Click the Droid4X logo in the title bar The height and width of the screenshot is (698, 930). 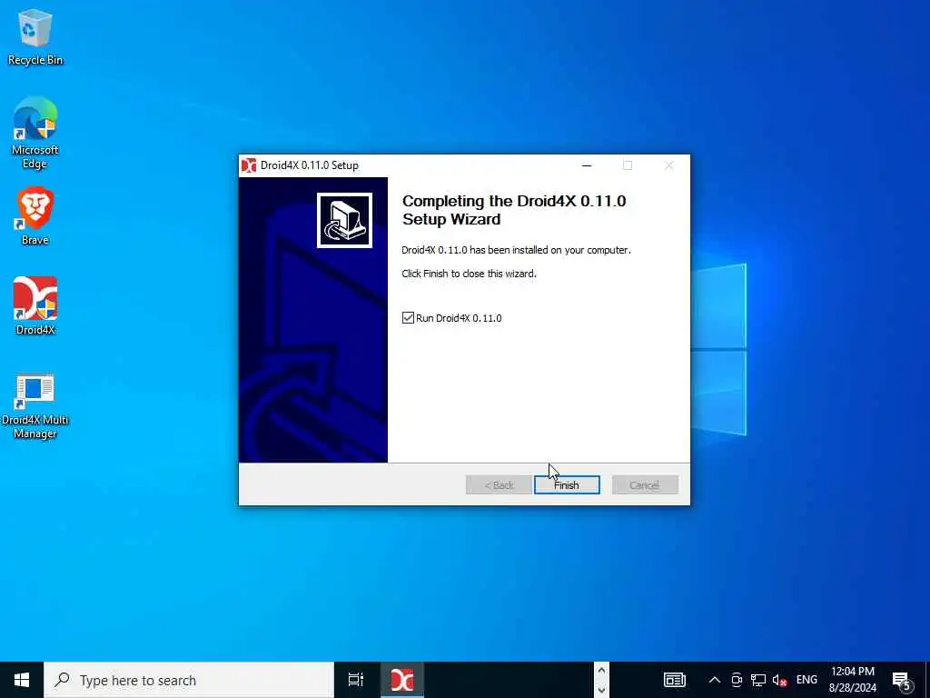(249, 165)
